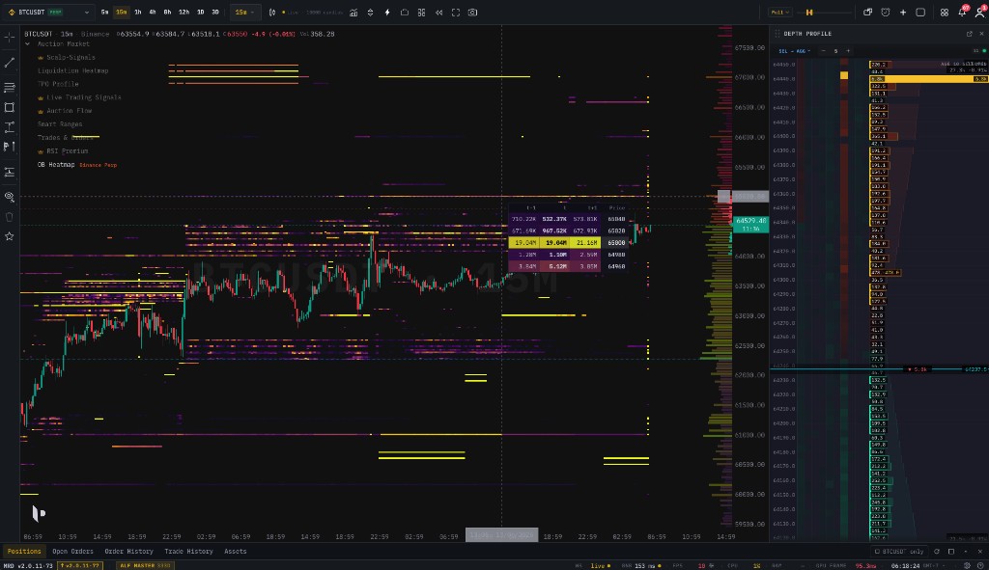Take a chart snapshot with camera icon

point(472,13)
